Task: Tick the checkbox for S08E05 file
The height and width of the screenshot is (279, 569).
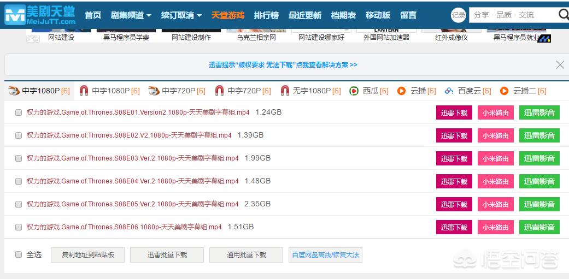Action: tap(19, 204)
